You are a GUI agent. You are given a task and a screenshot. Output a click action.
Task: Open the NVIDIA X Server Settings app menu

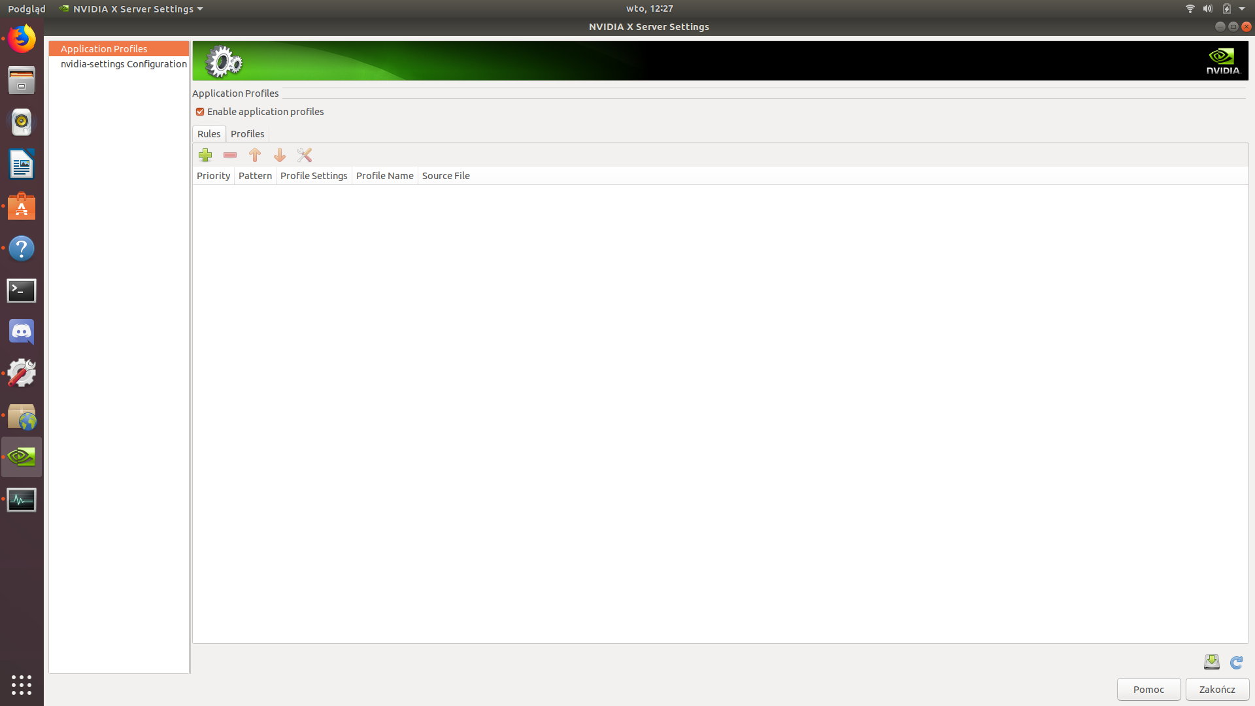[x=131, y=8]
